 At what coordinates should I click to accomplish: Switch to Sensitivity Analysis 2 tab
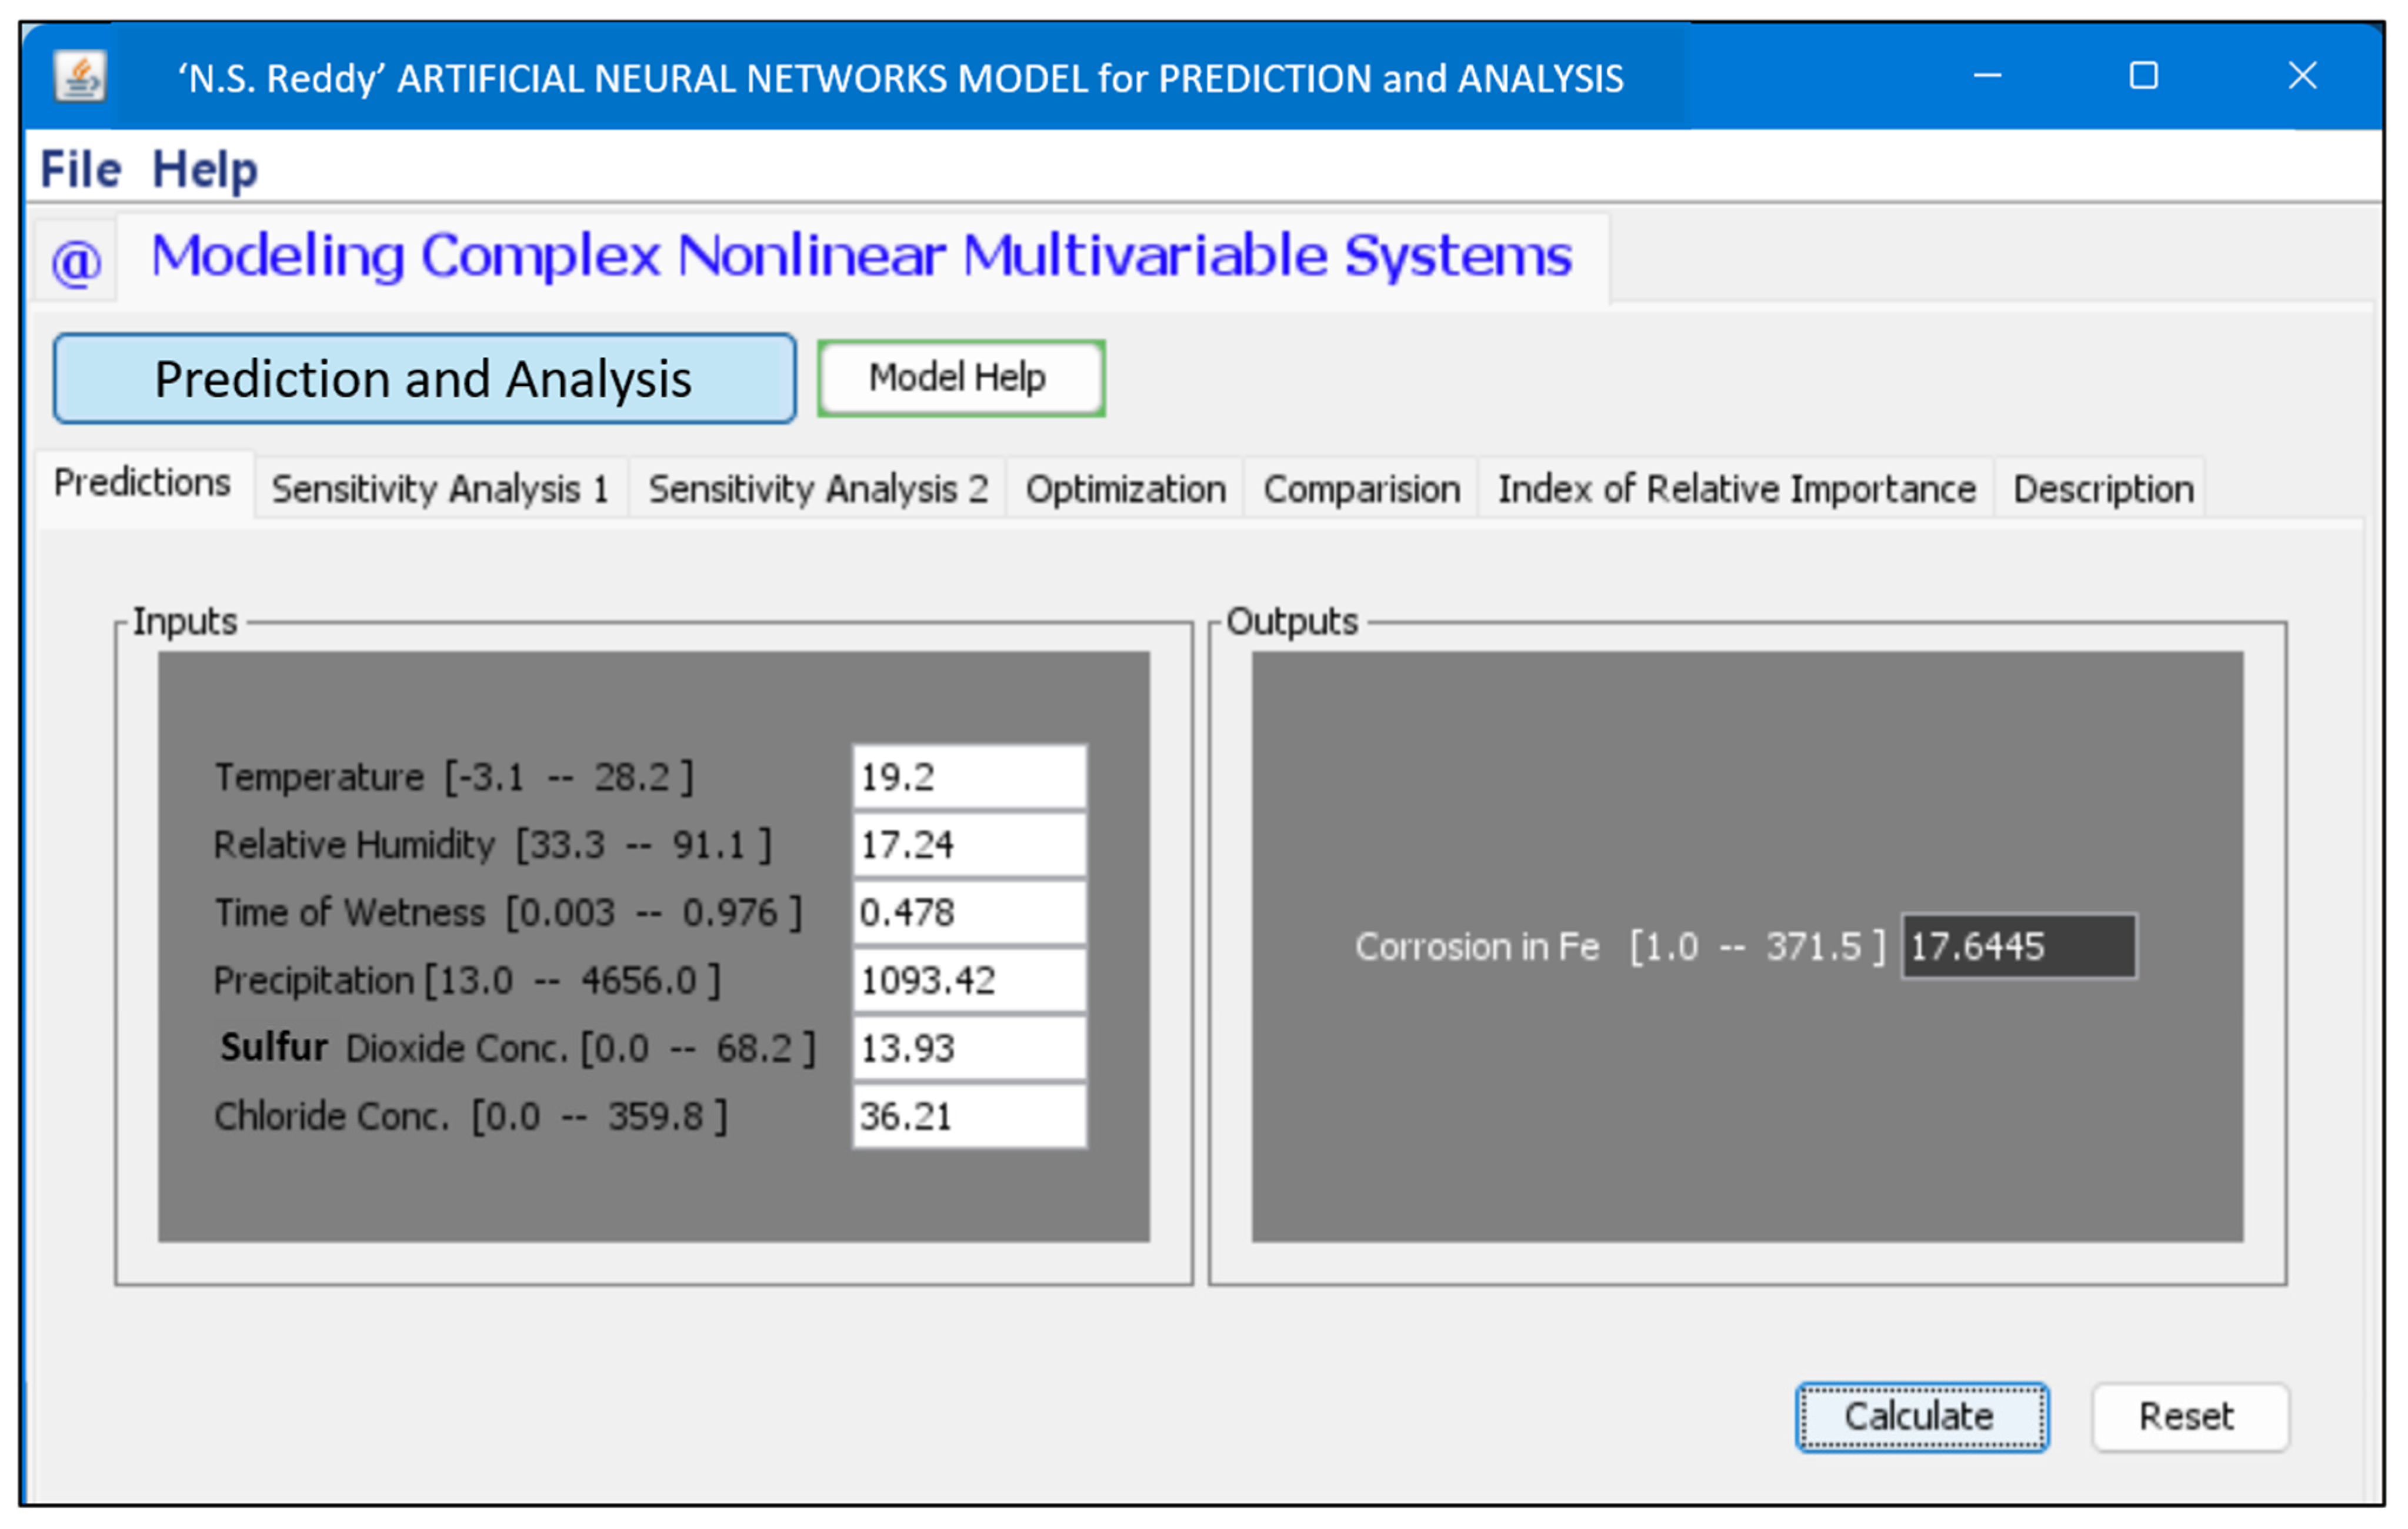(817, 490)
